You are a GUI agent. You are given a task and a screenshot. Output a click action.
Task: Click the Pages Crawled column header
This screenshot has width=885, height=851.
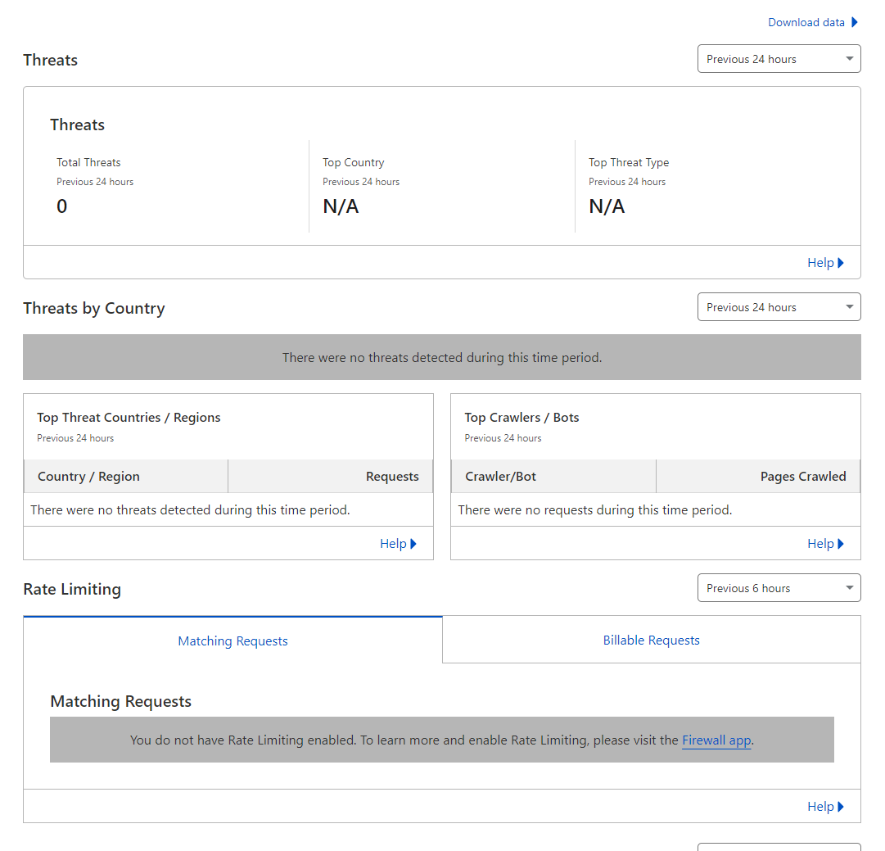[x=759, y=477]
